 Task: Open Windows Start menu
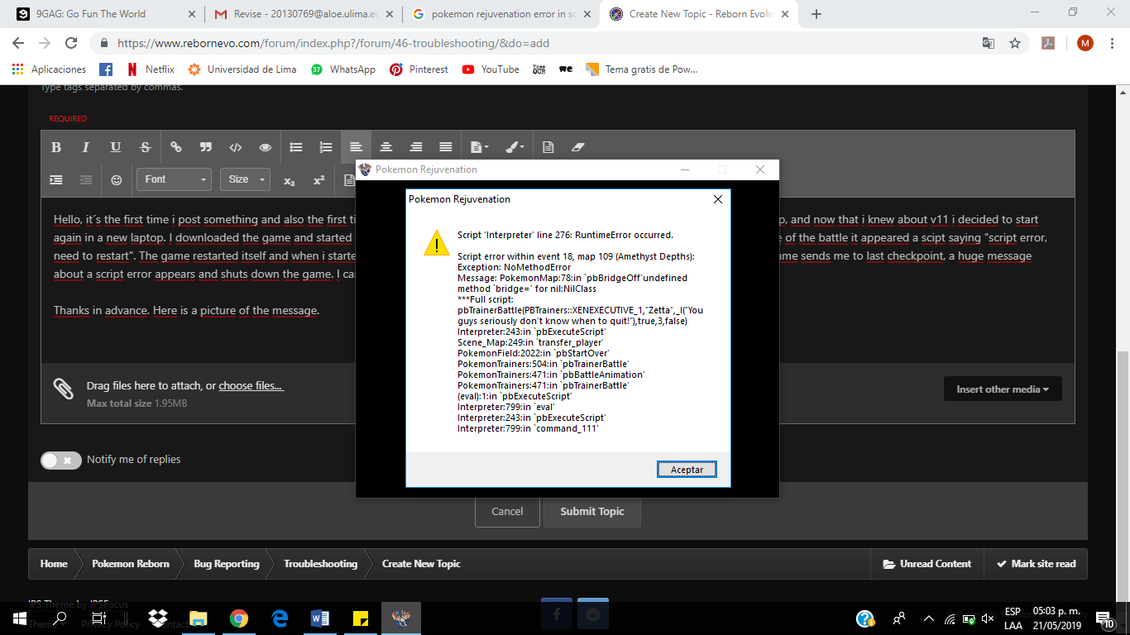(20, 618)
